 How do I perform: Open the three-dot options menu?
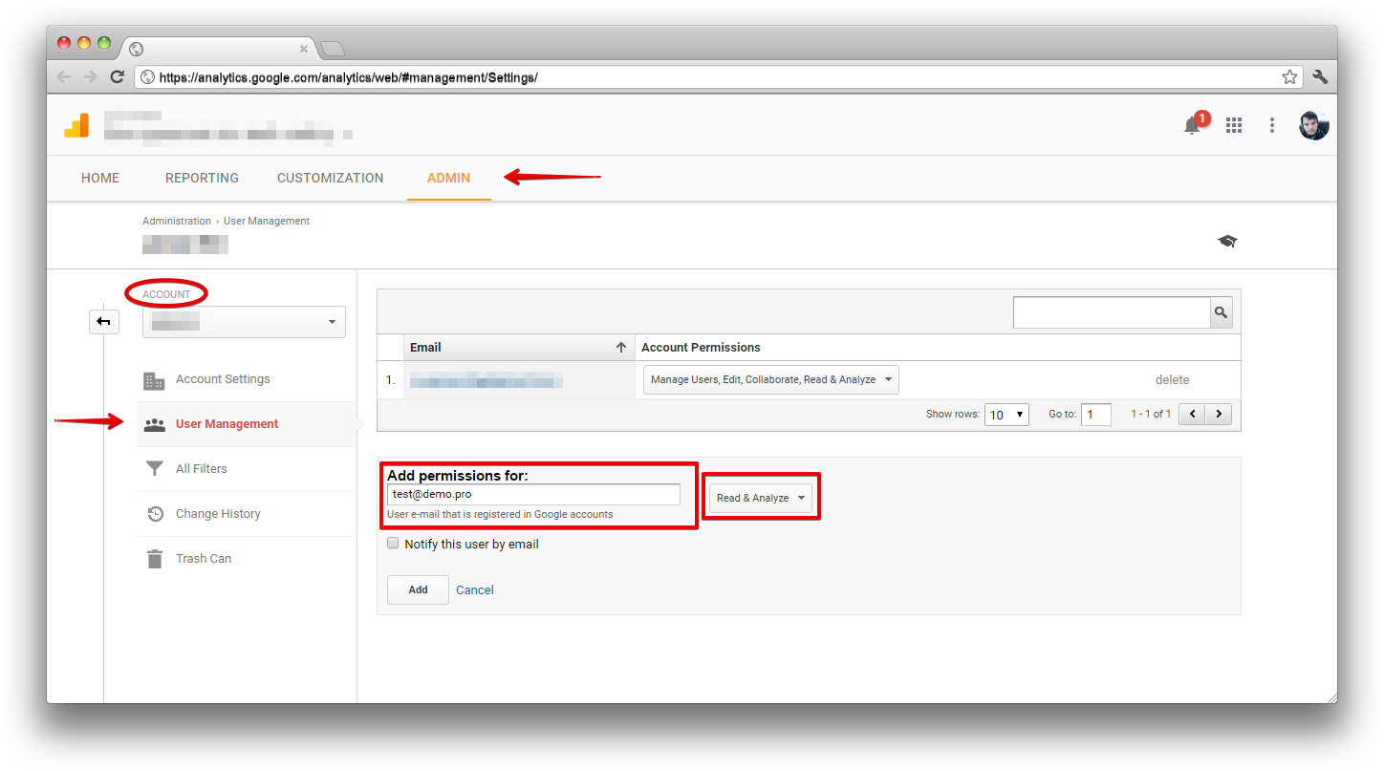tap(1272, 125)
